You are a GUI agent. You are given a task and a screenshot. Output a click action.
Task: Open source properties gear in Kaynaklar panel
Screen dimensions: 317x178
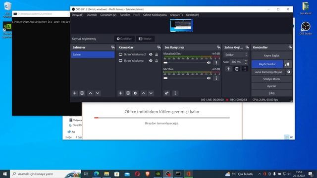coord(135,93)
